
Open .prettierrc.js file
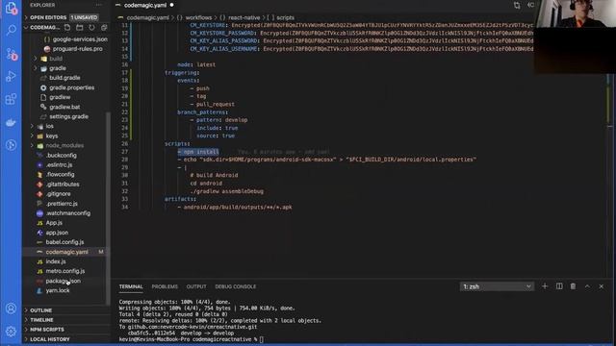click(62, 204)
